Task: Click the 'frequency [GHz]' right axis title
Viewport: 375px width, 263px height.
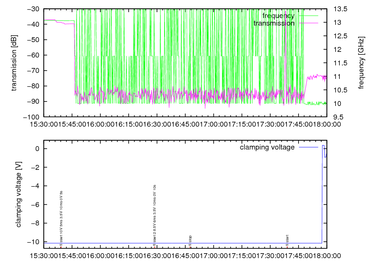Action: point(361,63)
